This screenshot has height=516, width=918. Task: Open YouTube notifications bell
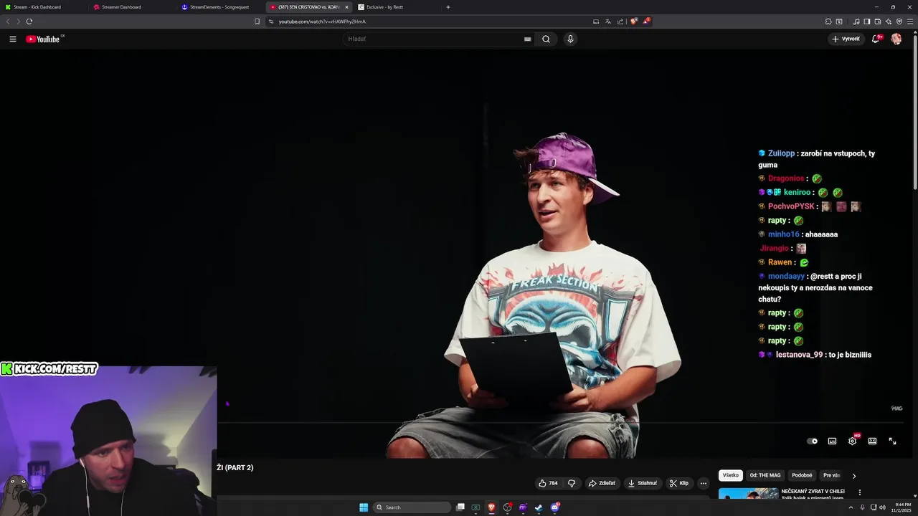pos(875,39)
